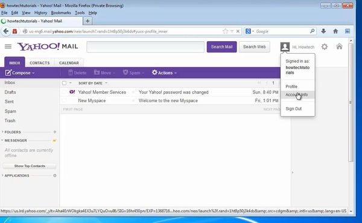Select the Yahoo! Member Services email checkbox
This screenshot has height=223, width=362.
pos(64,92)
